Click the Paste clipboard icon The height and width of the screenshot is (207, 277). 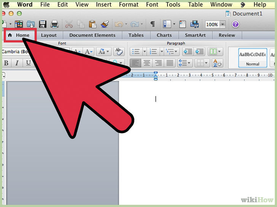(x=92, y=24)
